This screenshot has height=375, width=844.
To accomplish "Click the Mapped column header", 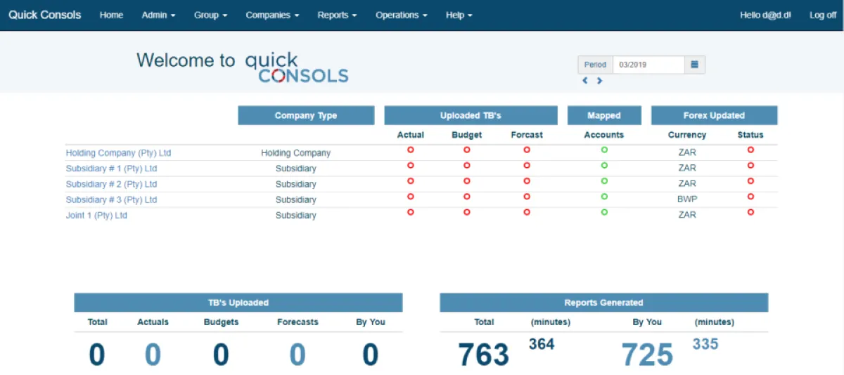I will click(x=604, y=115).
